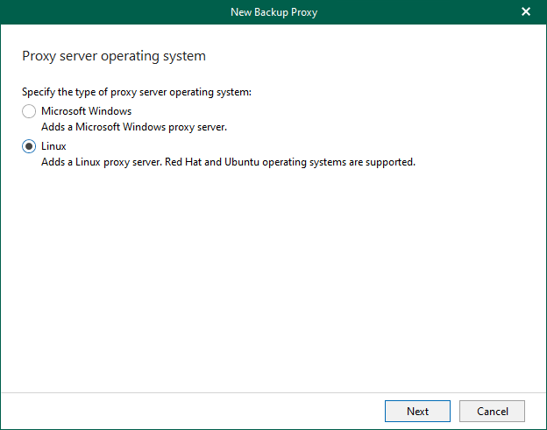Viewport: 547px width, 430px height.
Task: Cancel the New Backup Proxy wizard
Action: click(x=492, y=411)
